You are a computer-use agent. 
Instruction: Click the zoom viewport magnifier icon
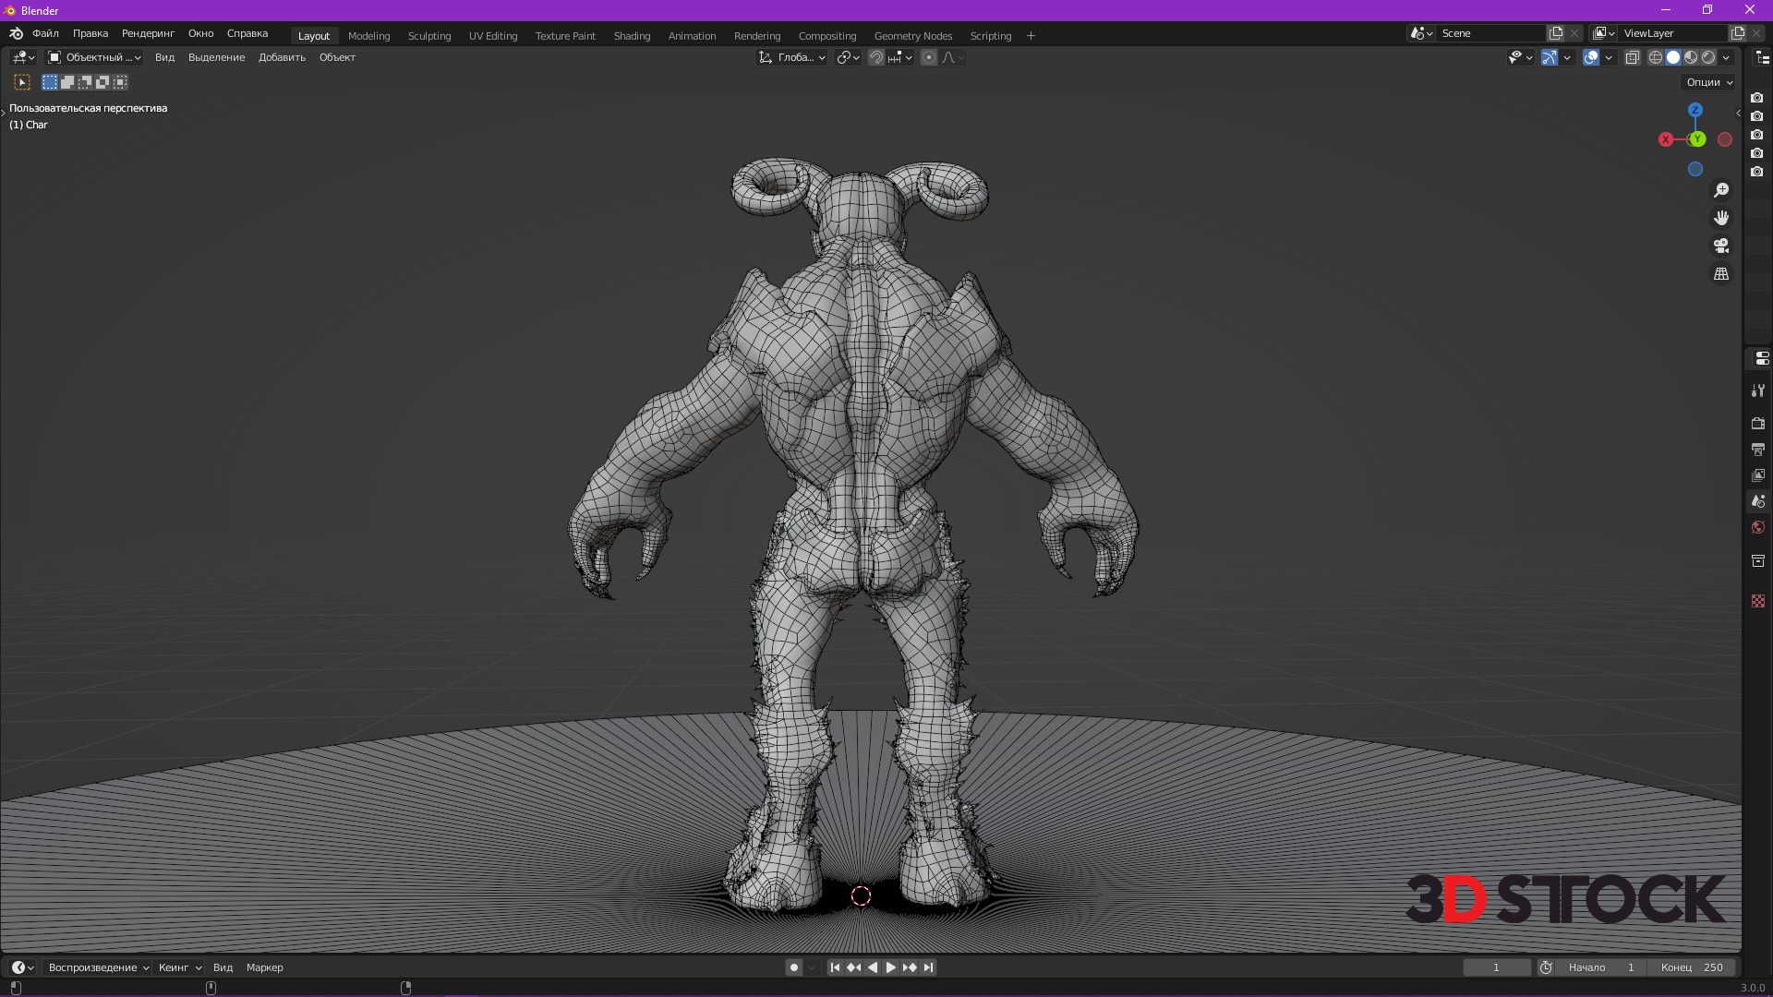[1721, 190]
